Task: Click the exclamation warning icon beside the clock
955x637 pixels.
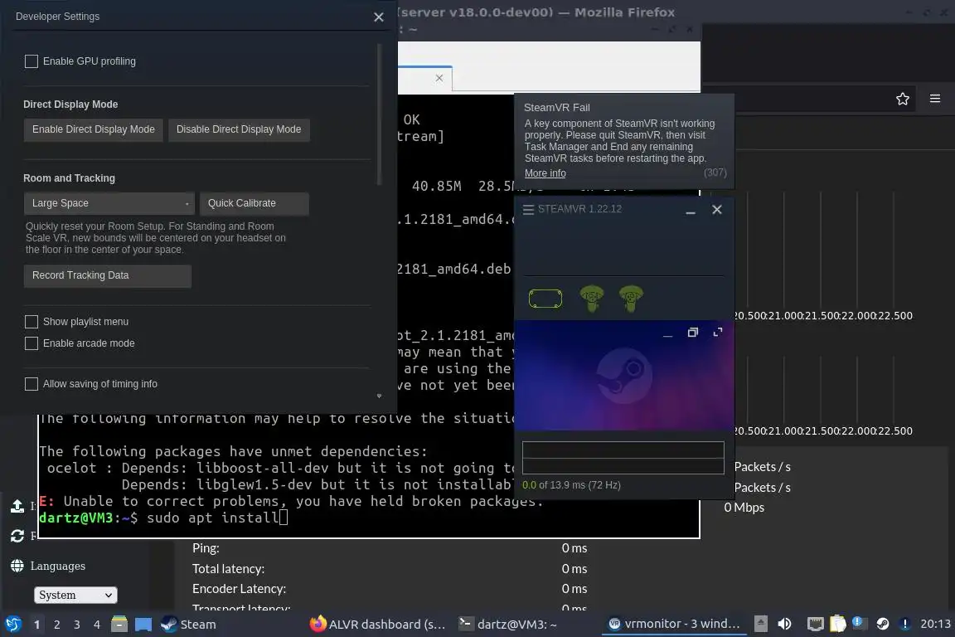Action: click(905, 624)
